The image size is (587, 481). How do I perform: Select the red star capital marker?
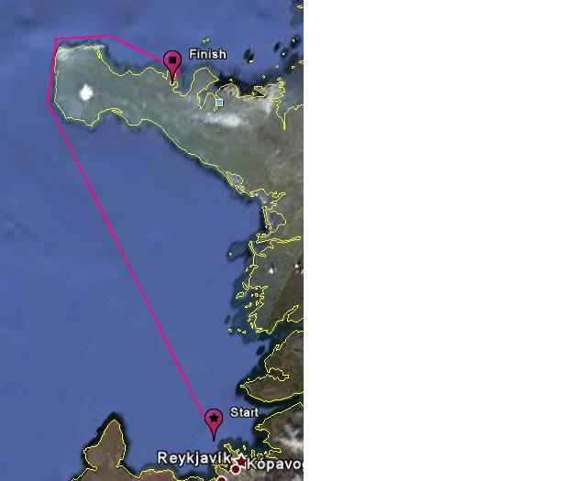241,461
